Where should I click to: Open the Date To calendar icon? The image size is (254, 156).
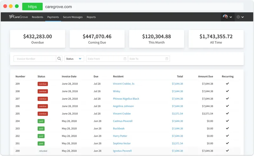point(167,59)
